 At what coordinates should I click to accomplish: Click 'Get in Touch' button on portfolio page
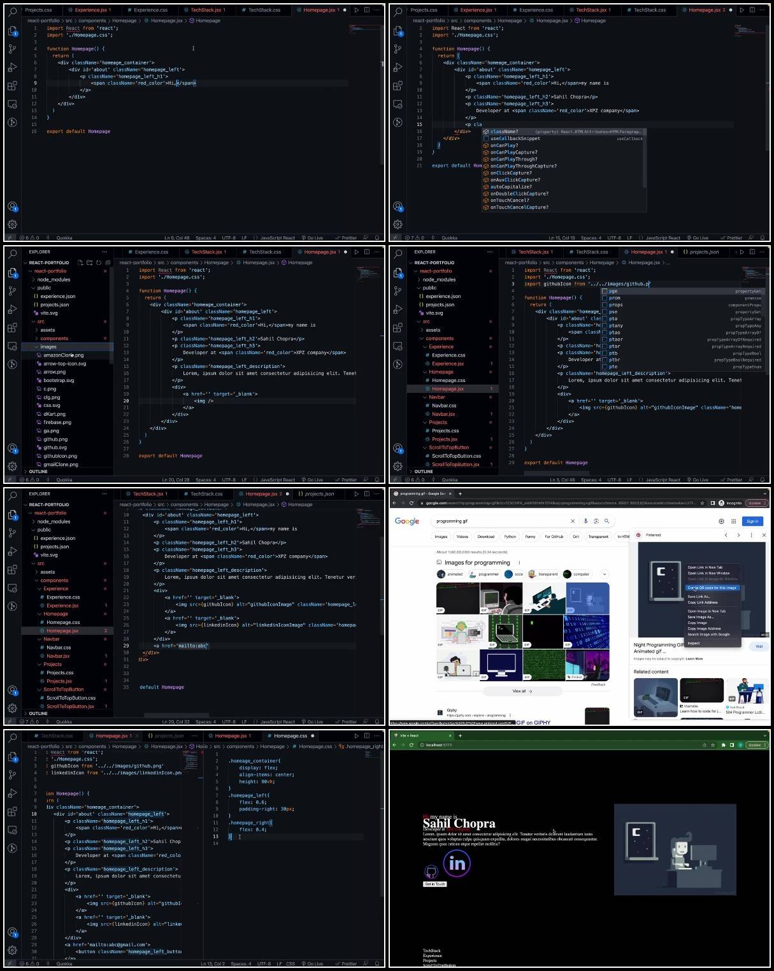tap(435, 884)
